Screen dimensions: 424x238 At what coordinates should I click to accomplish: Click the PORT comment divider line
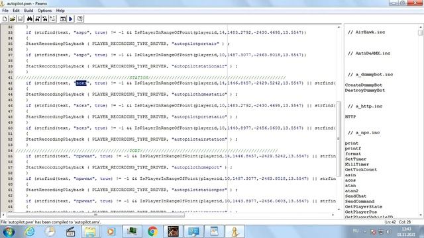point(146,151)
